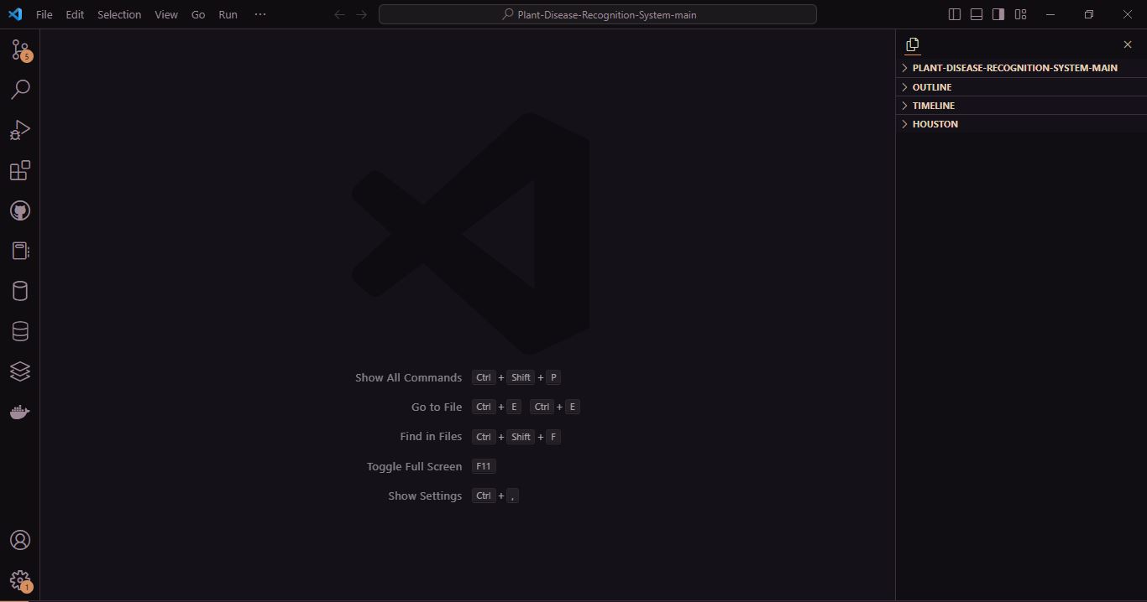Click the VS Code logo in title bar
Screen dimensions: 1147x602
[x=15, y=14]
